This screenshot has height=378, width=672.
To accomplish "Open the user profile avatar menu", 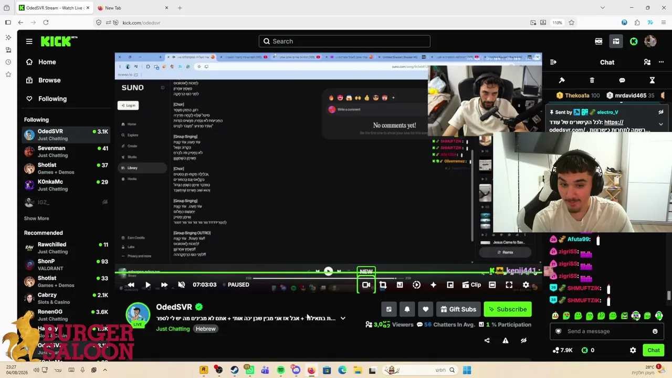I will tap(650, 41).
